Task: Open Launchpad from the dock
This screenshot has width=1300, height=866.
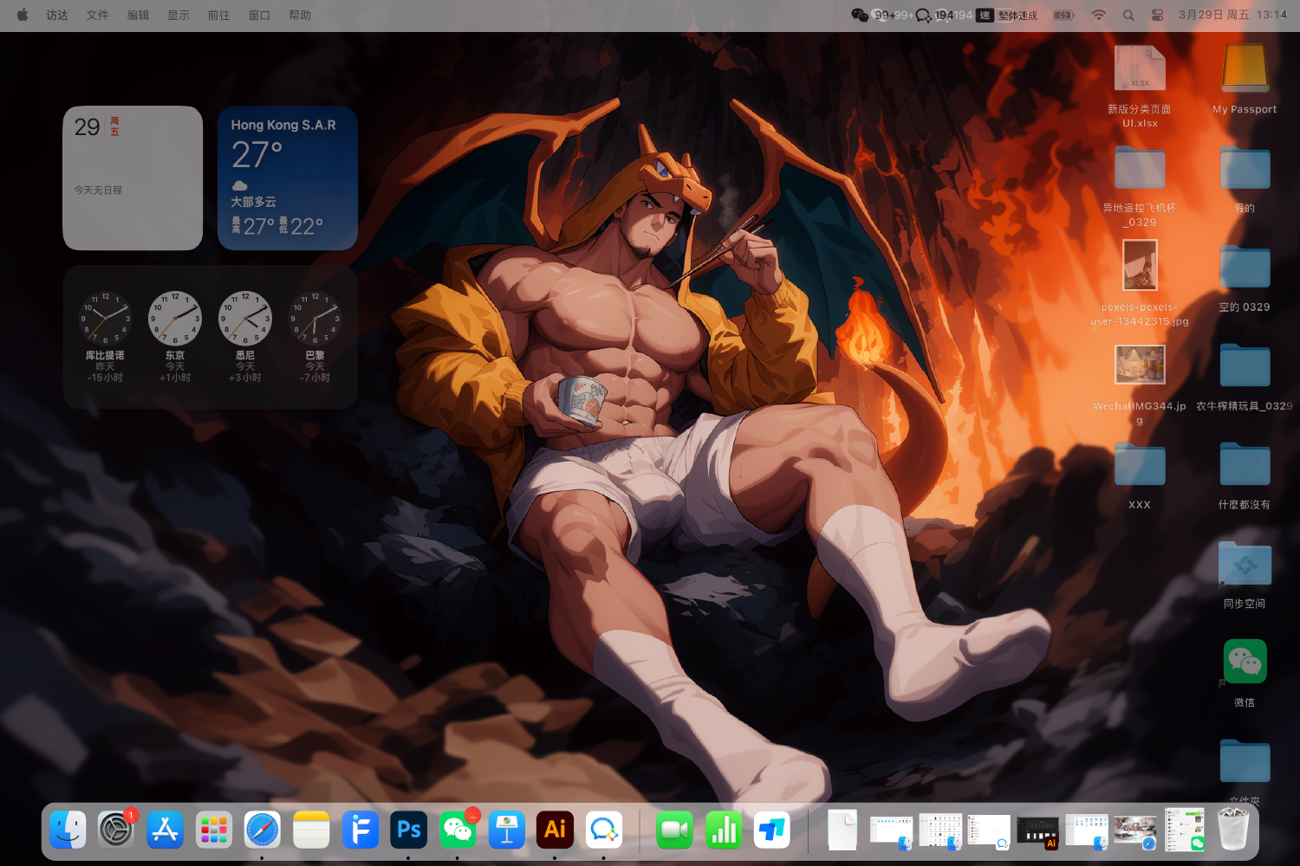Action: (x=213, y=830)
